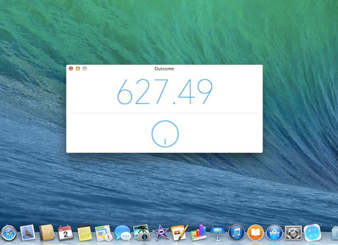
Task: Launch Mail with the stamp icon
Action: [28, 233]
